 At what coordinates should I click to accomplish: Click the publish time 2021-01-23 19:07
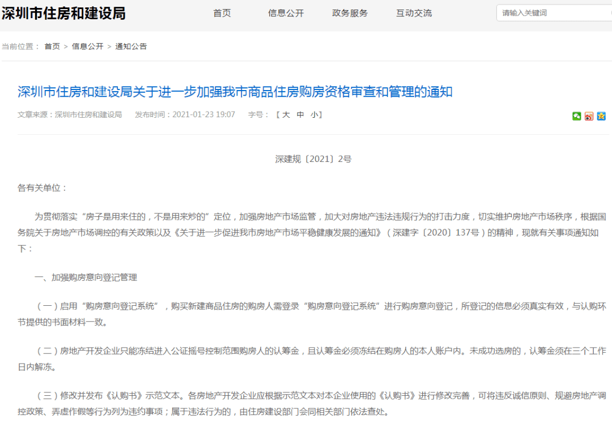(x=204, y=114)
